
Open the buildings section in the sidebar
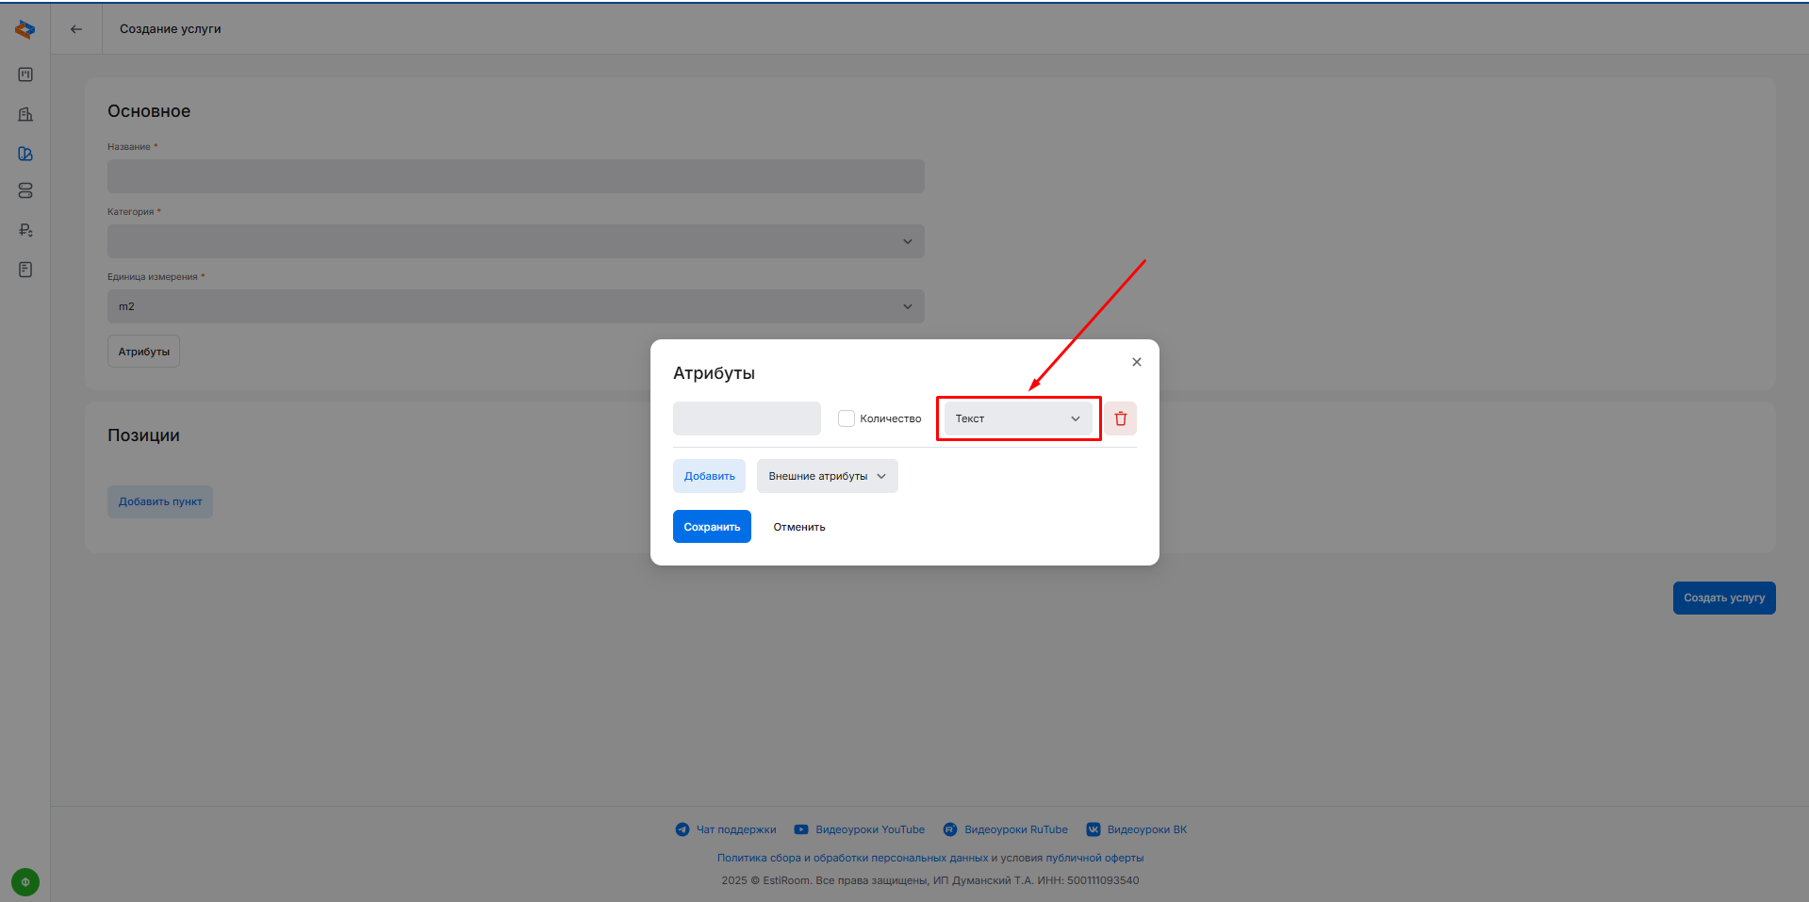pos(25,114)
